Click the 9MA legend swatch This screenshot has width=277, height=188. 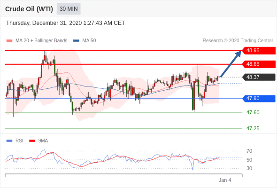(x=32, y=141)
